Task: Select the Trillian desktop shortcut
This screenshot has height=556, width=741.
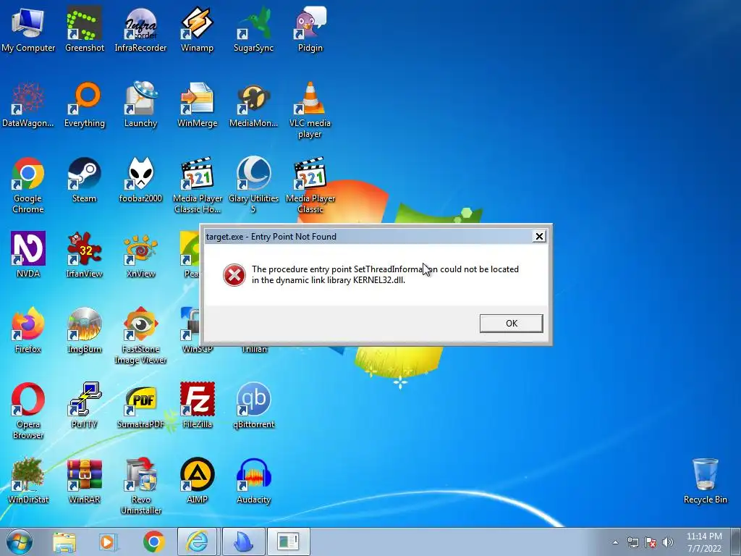Action: tap(254, 350)
